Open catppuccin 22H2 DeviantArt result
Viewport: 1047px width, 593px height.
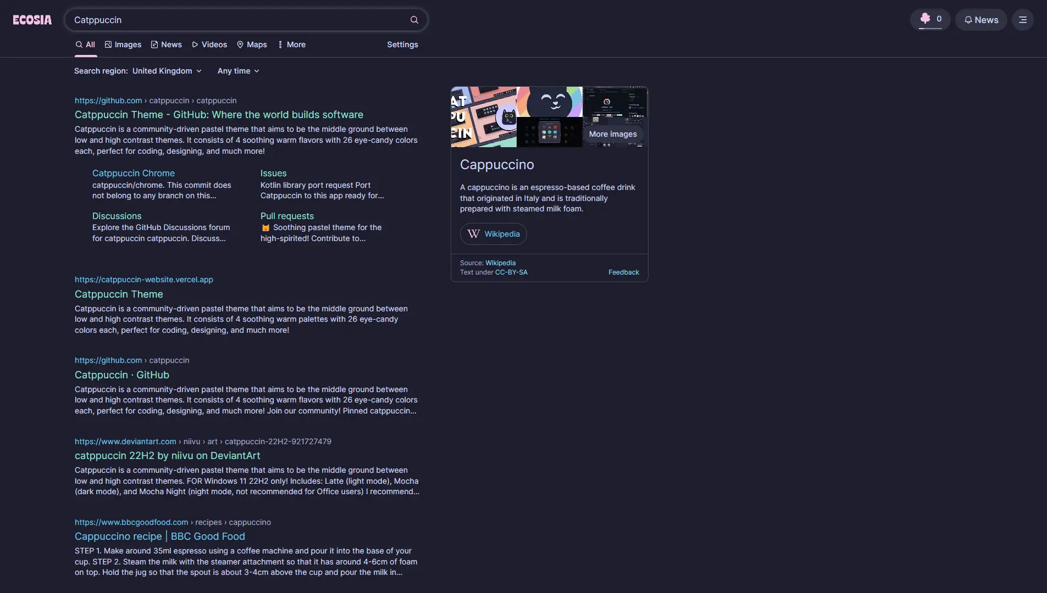coord(168,456)
